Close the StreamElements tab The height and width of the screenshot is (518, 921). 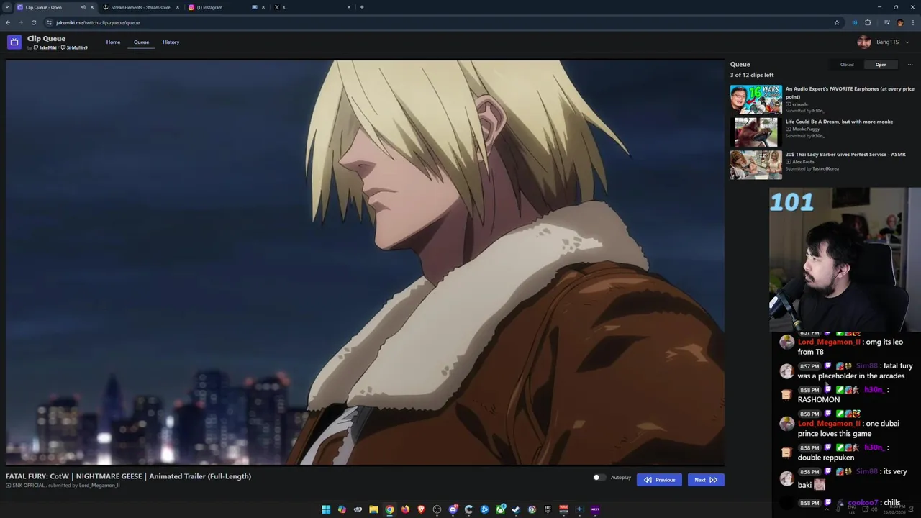[177, 7]
